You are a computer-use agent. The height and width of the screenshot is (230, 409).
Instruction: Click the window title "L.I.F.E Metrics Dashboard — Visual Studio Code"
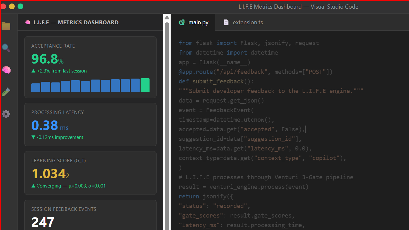tap(298, 7)
